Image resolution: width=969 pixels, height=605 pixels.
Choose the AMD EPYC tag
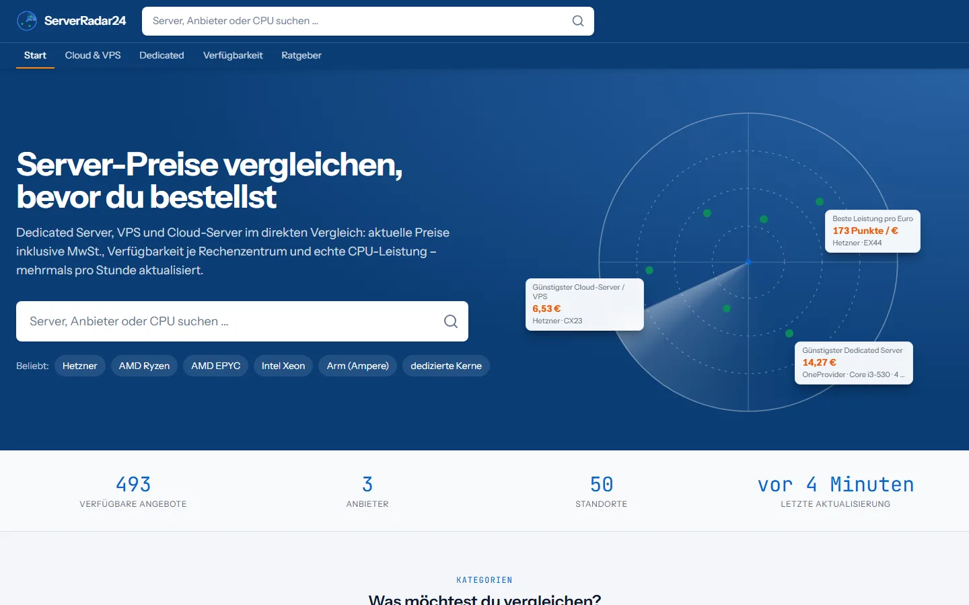click(216, 366)
